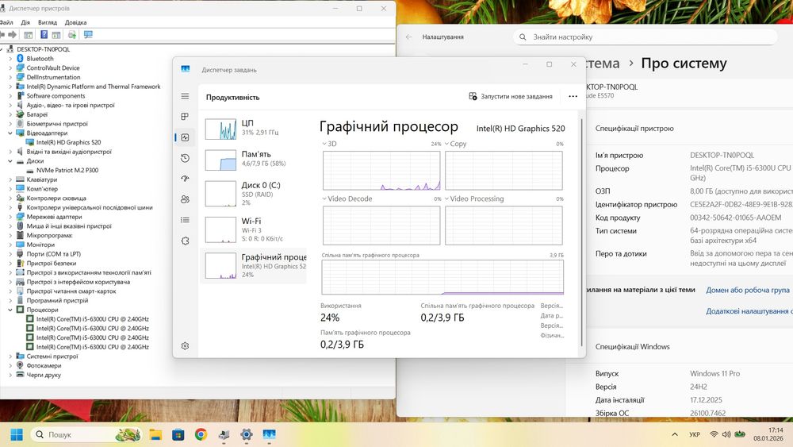Select DESKTOP-TN0POQL root node in Device Manager
793x447 pixels.
tap(44, 49)
